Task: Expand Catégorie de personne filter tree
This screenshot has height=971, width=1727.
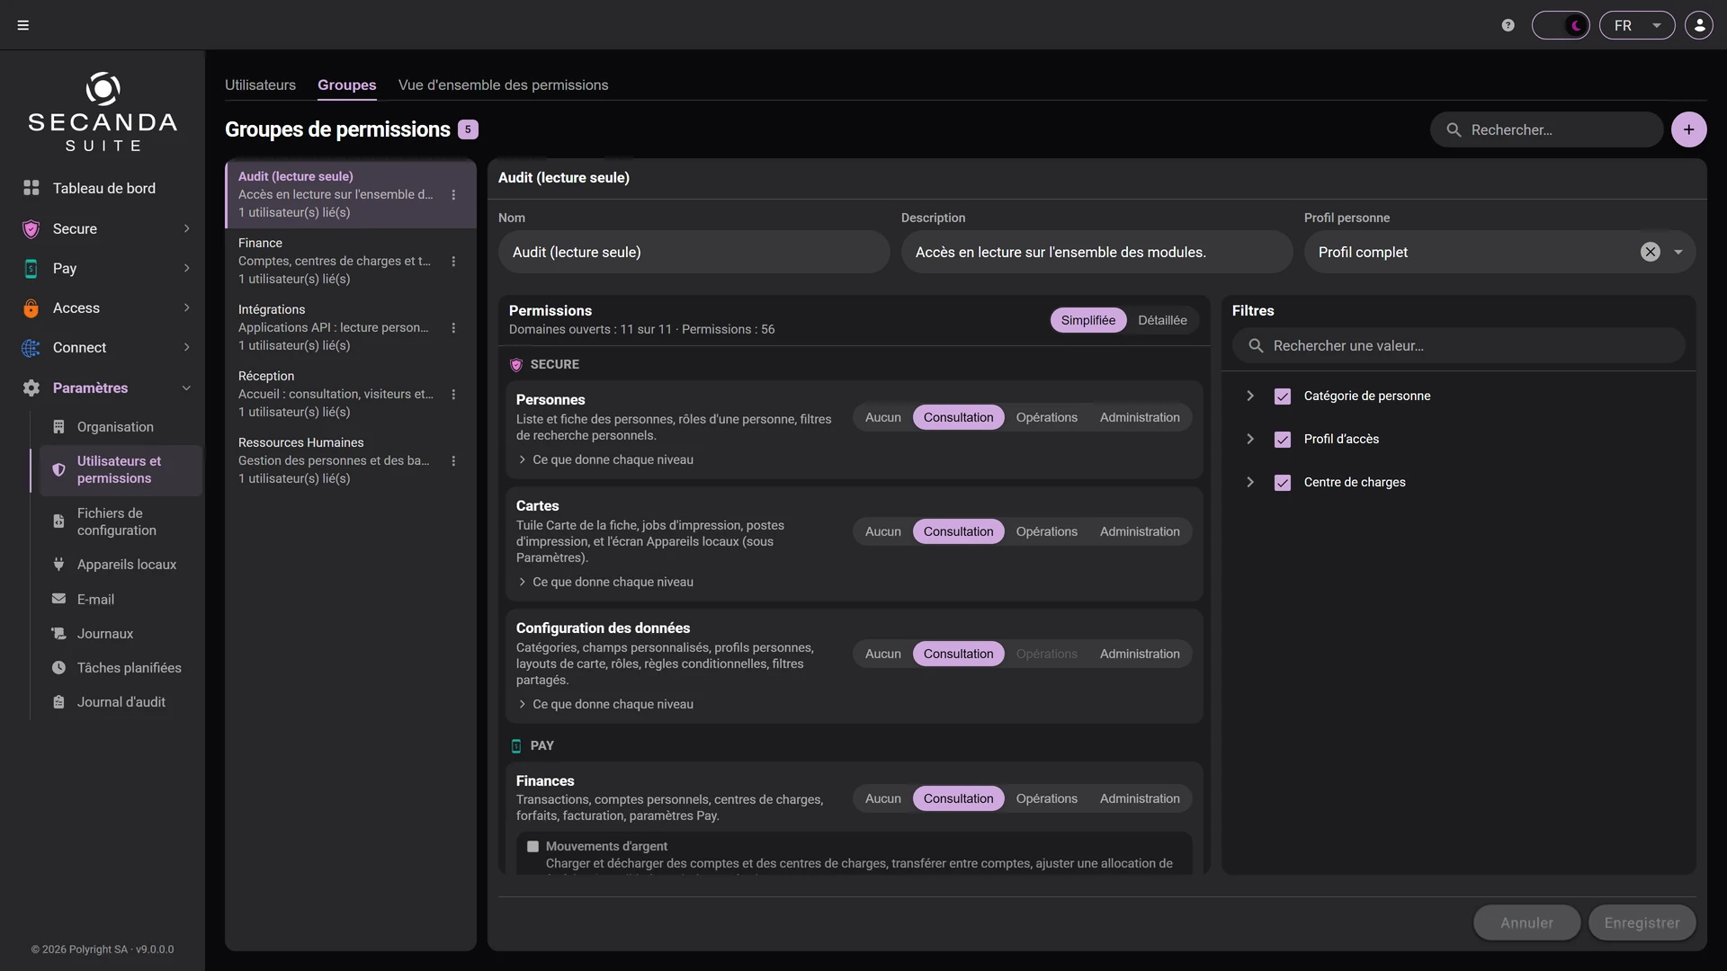Action: pyautogui.click(x=1250, y=396)
